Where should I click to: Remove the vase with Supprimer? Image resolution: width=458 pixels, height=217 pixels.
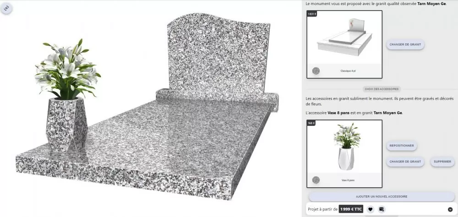tap(442, 162)
